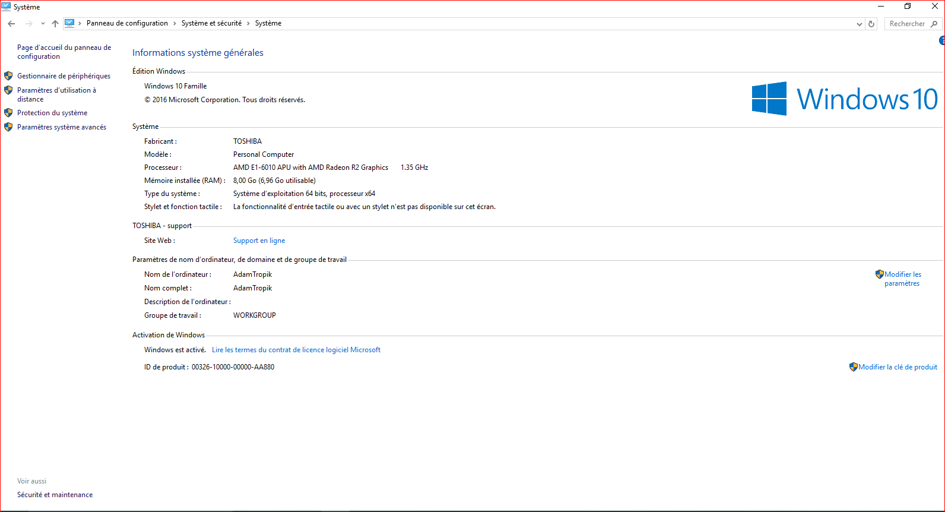Go back with the Back arrow
The image size is (945, 512).
(x=11, y=24)
